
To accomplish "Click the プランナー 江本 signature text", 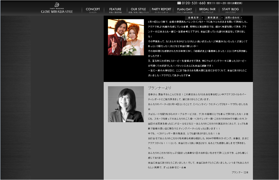I will 240,172.
